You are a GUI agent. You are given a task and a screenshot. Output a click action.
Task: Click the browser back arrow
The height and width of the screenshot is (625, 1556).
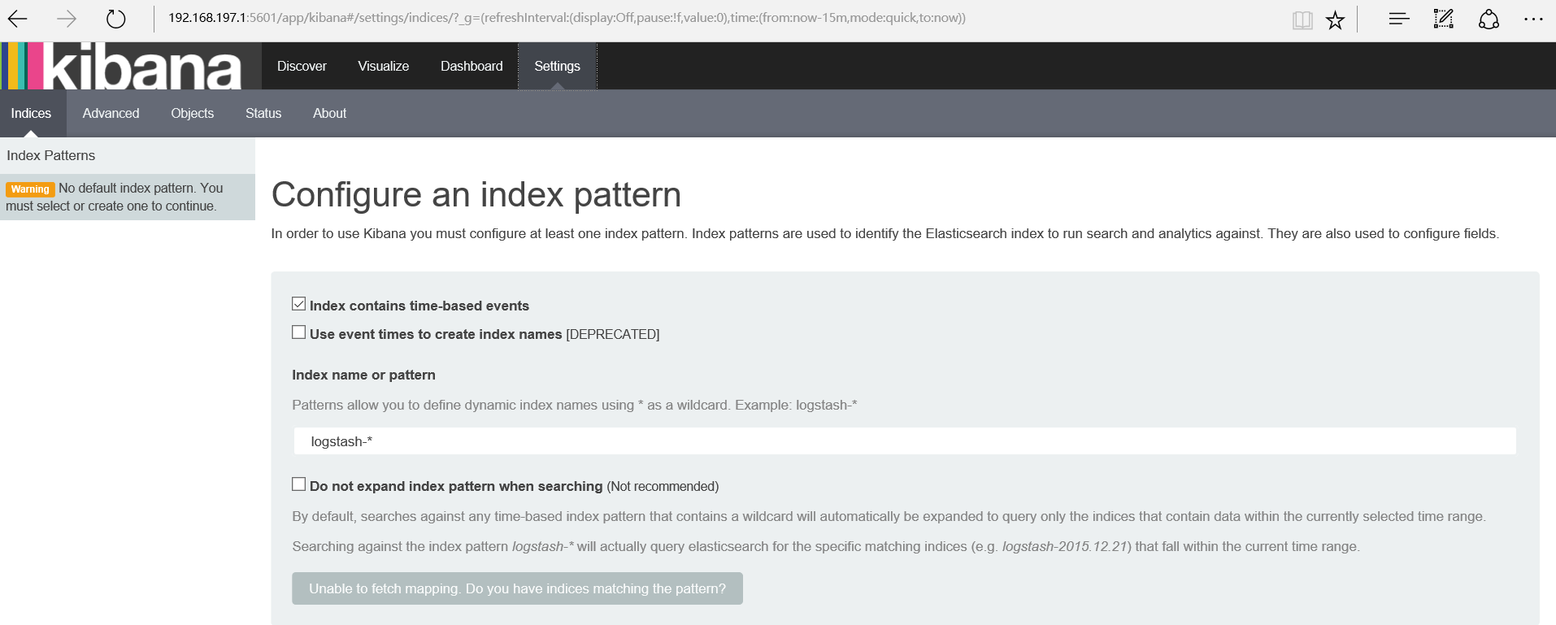pos(18,19)
